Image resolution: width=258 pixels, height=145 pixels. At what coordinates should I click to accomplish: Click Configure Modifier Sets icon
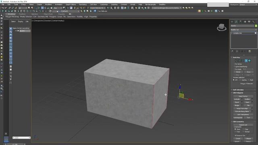tap(250, 51)
